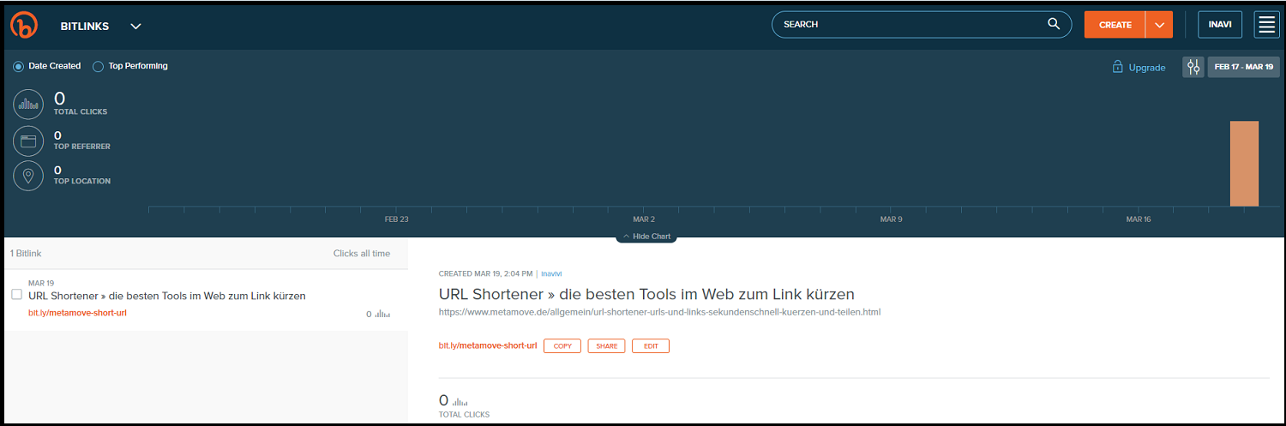Click the FEB 23 axis label

[x=396, y=219]
